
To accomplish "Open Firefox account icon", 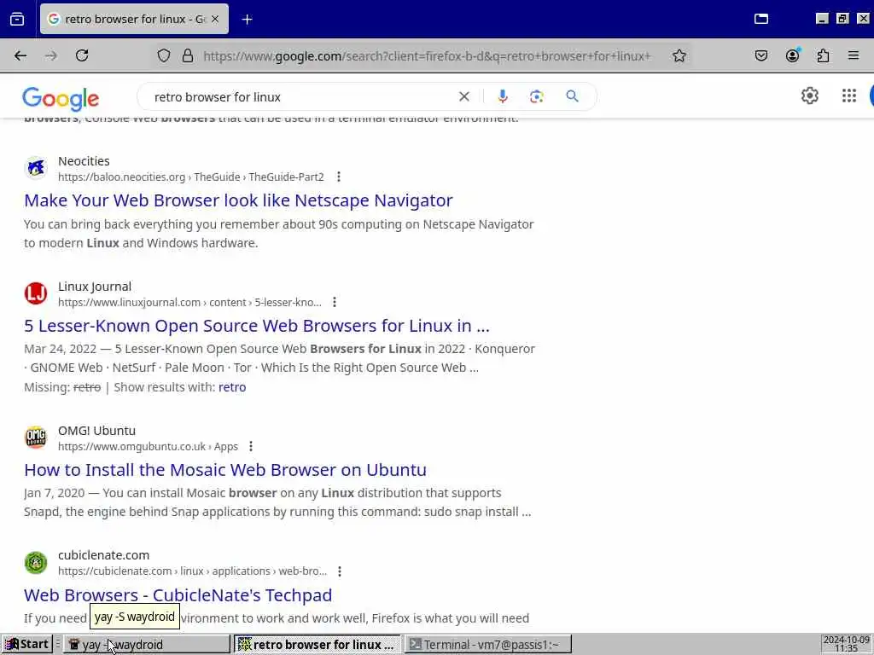I will (x=792, y=55).
